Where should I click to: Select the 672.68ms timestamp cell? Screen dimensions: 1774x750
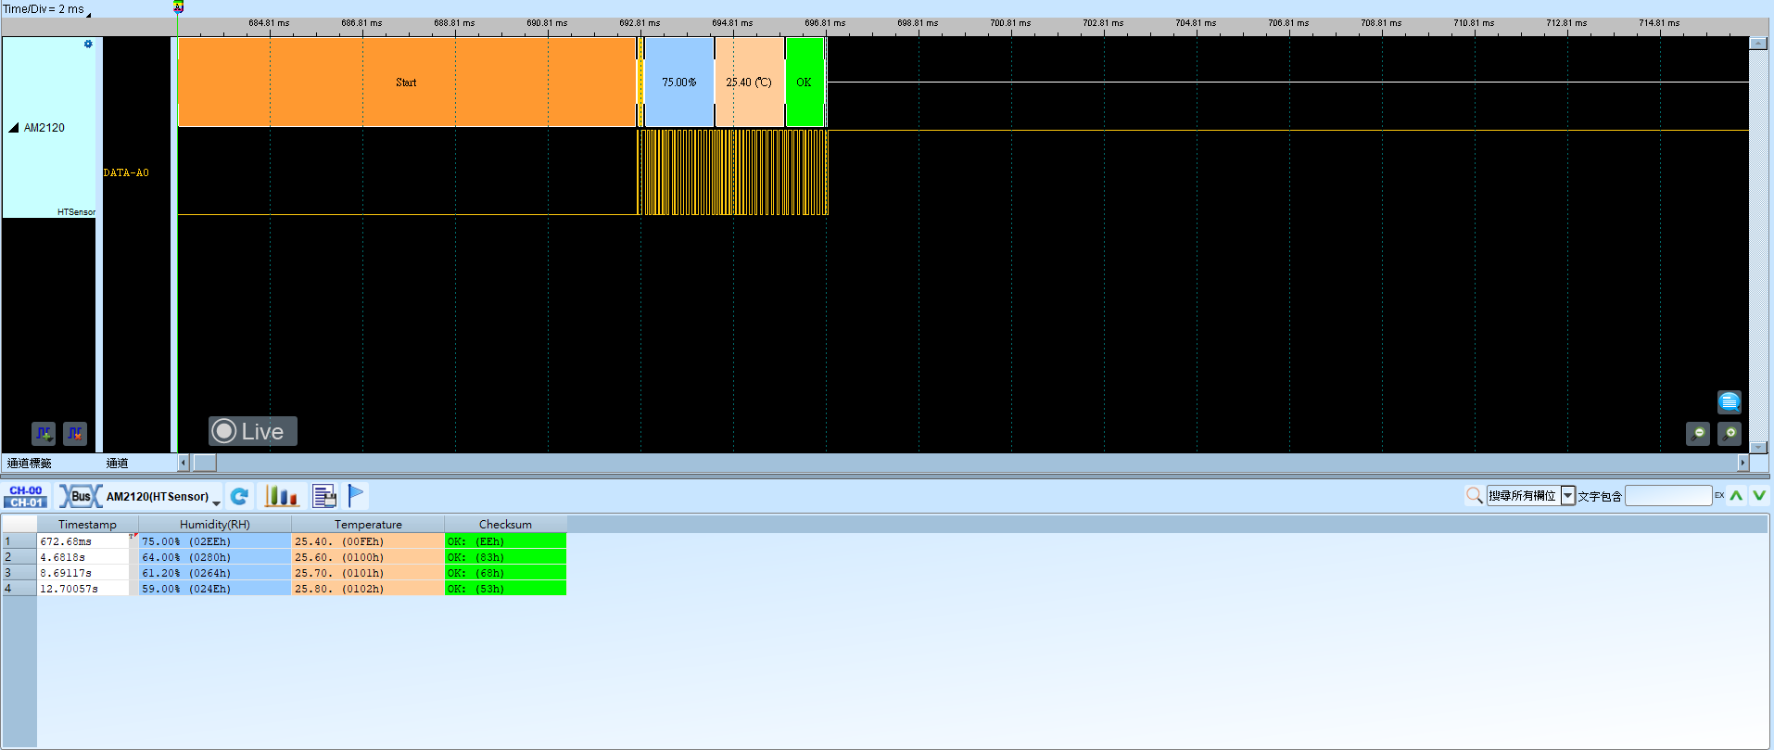tap(83, 541)
